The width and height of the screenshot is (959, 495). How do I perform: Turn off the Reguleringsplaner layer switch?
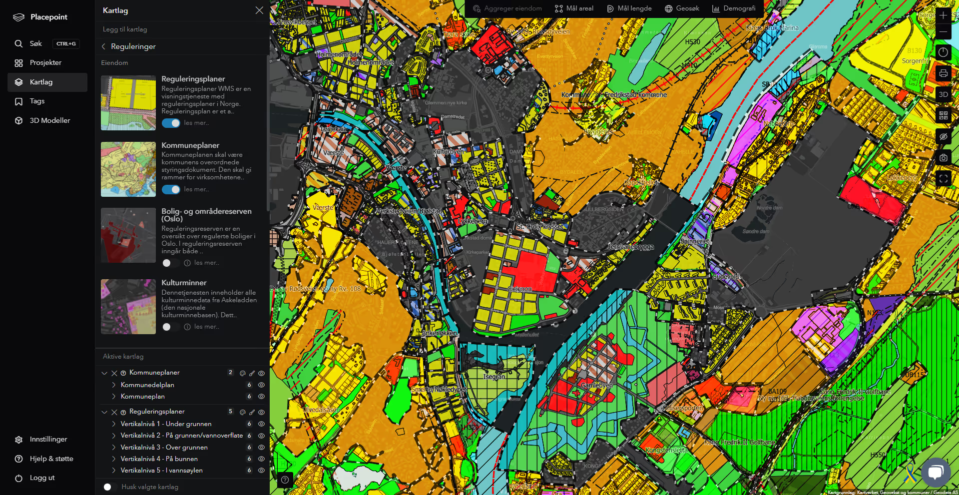coord(171,123)
